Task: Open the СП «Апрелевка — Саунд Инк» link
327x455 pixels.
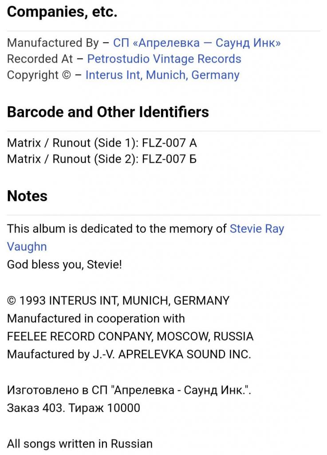Action: [197, 43]
